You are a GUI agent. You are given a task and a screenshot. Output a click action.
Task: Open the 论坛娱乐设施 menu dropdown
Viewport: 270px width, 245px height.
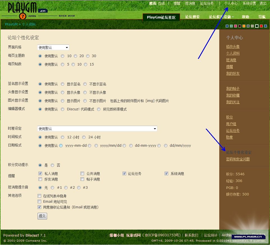[221, 17]
